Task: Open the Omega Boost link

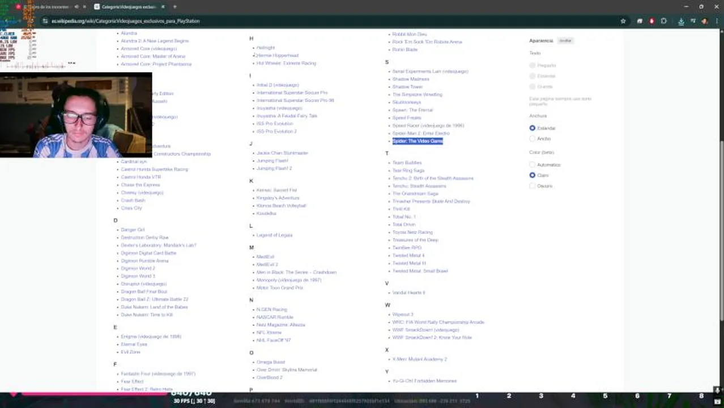Action: (x=271, y=362)
